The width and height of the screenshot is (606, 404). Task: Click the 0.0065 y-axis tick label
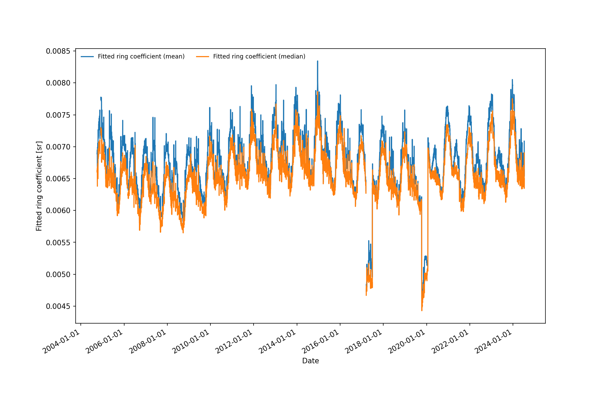58,179
